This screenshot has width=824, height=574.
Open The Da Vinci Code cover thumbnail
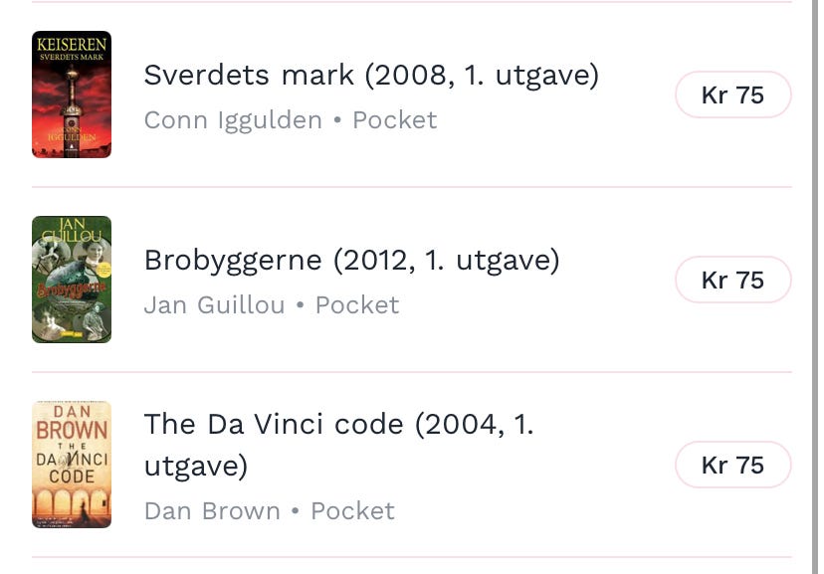pos(72,465)
